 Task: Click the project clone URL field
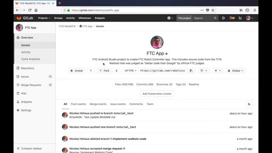click(162, 71)
